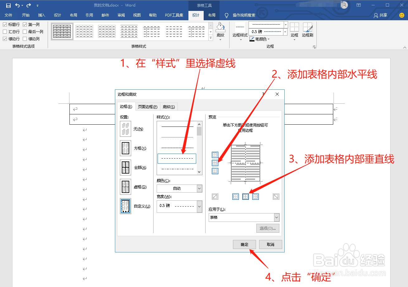The width and height of the screenshot is (408, 287).
Task: Click the 取消 button
Action: [271, 245]
